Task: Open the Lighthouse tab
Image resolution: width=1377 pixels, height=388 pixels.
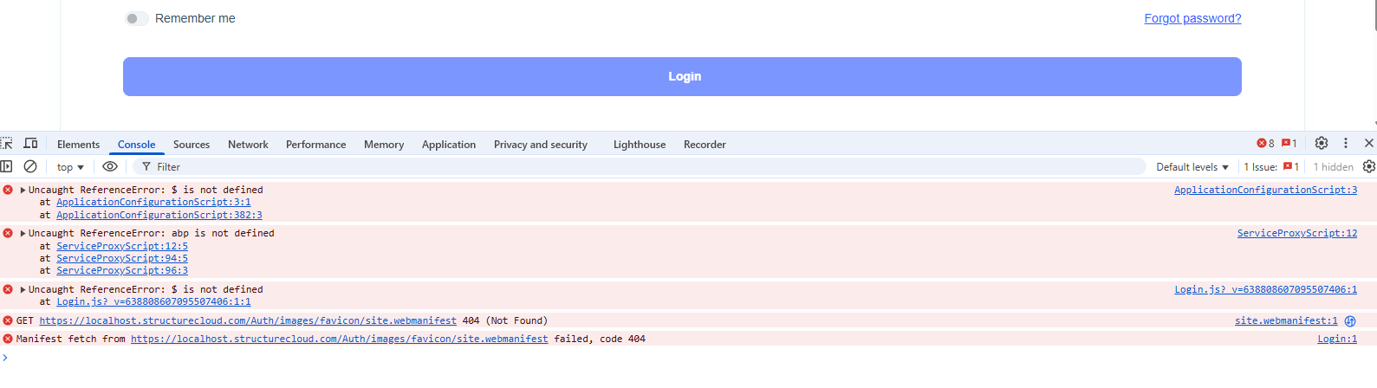Action: point(640,145)
